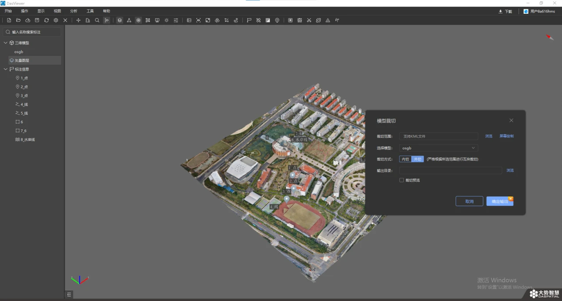The width and height of the screenshot is (562, 301).
Task: Click the 输出目录 input field
Action: [450, 170]
